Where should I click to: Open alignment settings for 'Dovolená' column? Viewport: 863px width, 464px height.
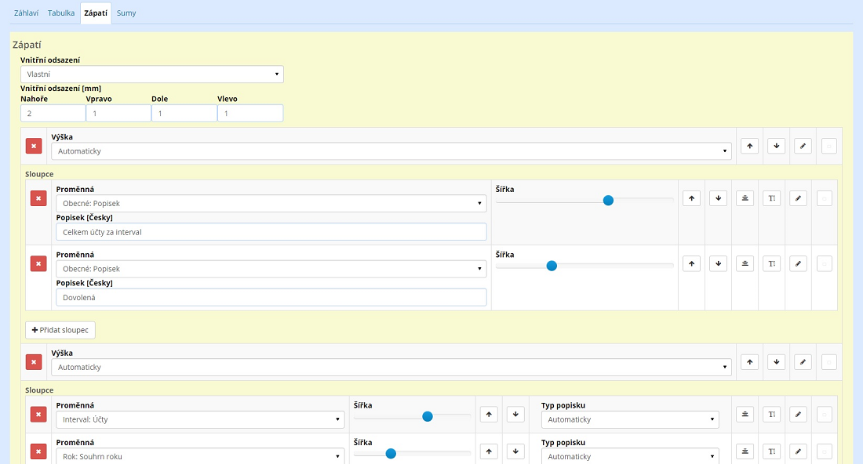(745, 263)
